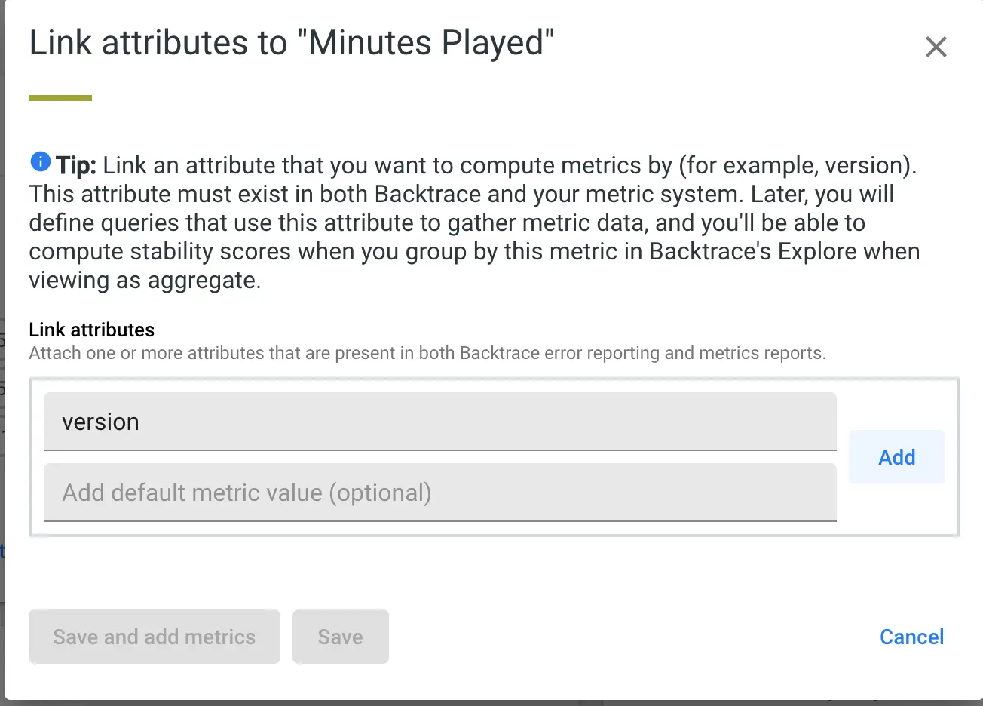This screenshot has width=983, height=706.
Task: Click "compute stability scores" text in tip
Action: pyautogui.click(x=160, y=251)
